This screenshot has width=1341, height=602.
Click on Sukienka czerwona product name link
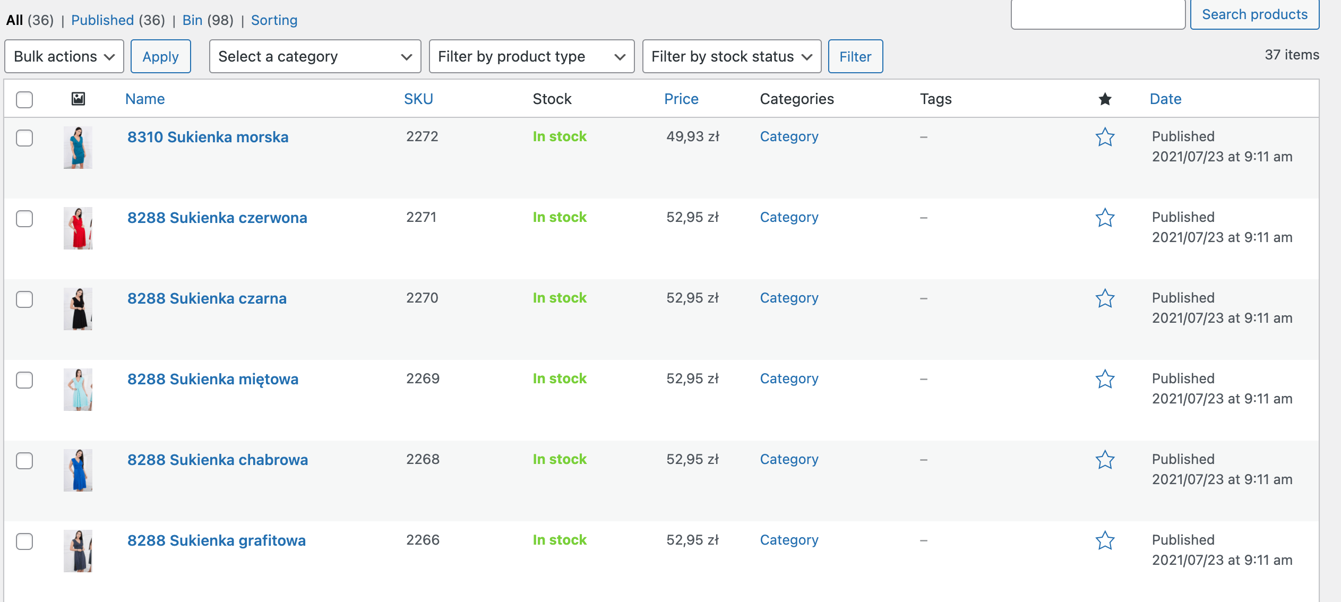(217, 217)
